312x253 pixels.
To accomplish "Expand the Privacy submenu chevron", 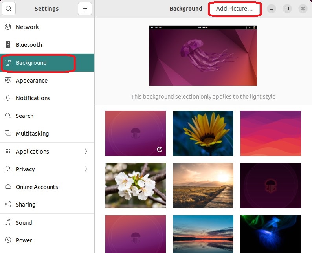I will [86, 169].
